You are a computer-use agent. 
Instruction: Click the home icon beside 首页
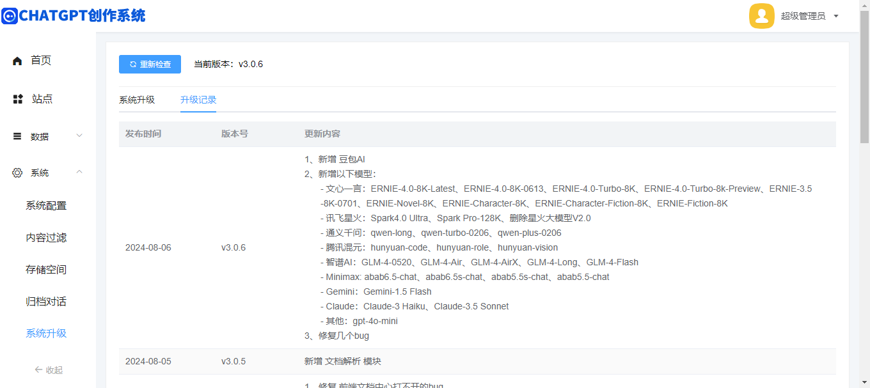tap(17, 61)
